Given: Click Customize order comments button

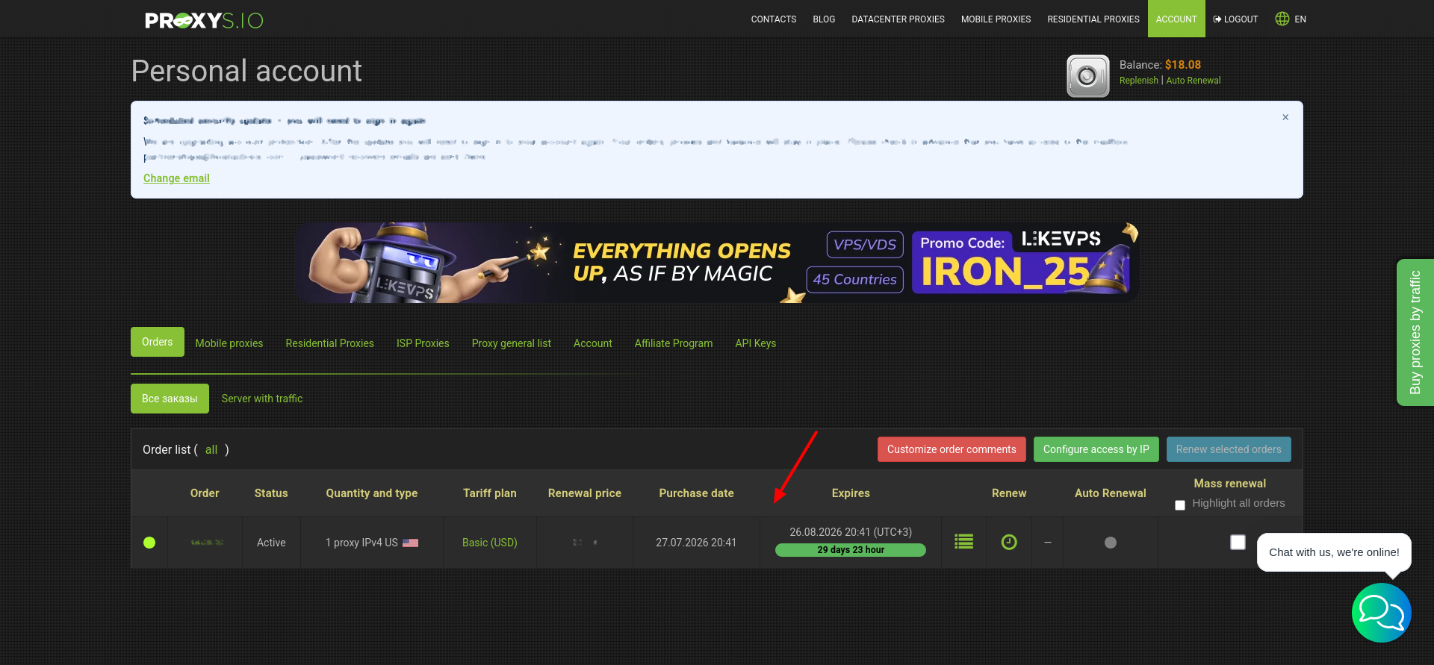Looking at the screenshot, I should [952, 449].
